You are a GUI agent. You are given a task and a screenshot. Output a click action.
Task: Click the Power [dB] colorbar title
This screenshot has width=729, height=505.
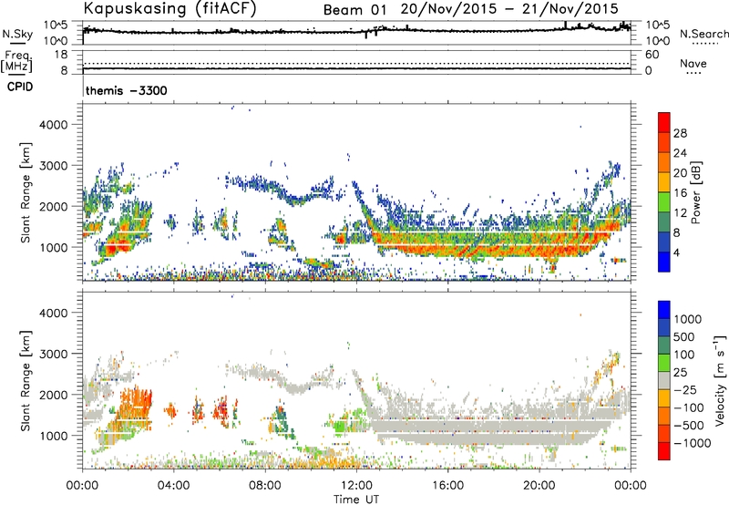[696, 192]
